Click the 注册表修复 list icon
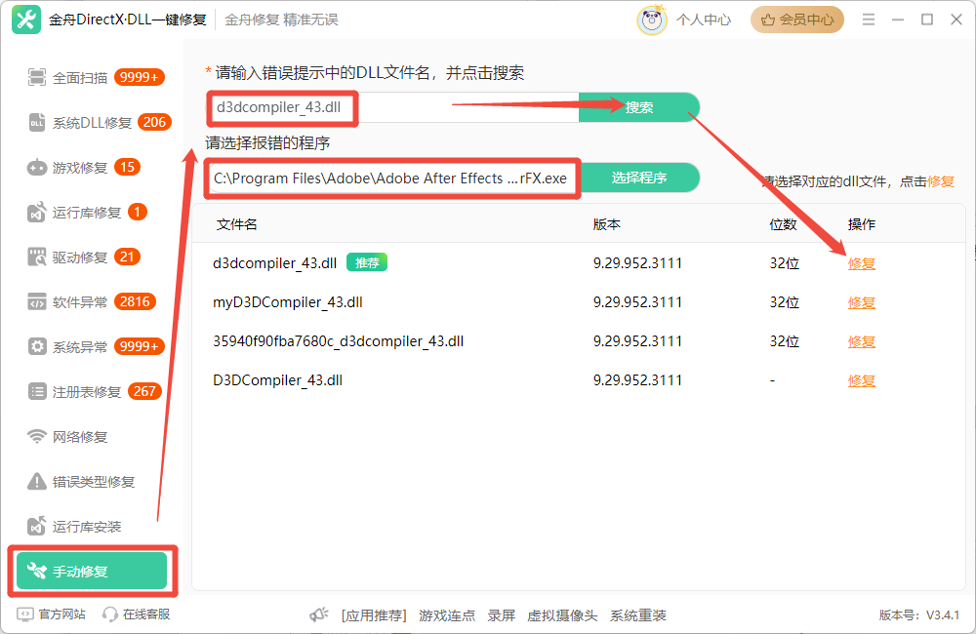The width and height of the screenshot is (976, 634). point(37,391)
